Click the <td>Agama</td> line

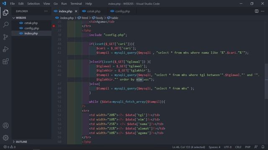click(102, 22)
